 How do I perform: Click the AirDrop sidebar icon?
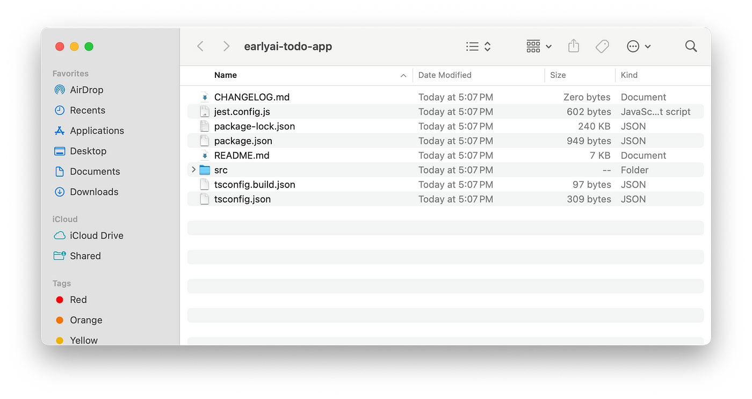tap(60, 90)
